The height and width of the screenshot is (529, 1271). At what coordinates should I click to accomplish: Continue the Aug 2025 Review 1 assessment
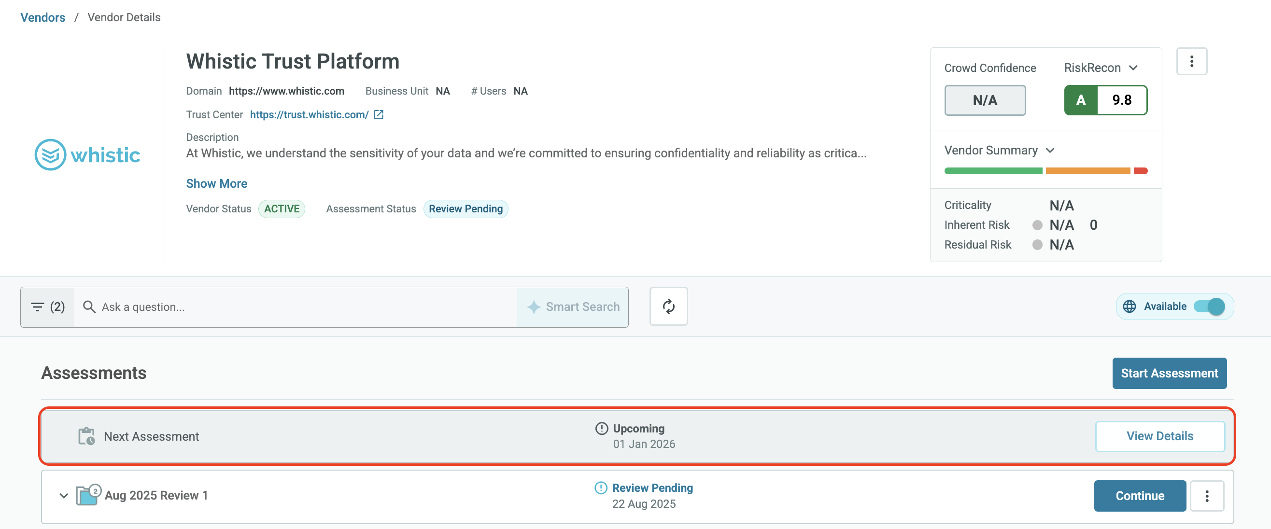click(x=1140, y=496)
